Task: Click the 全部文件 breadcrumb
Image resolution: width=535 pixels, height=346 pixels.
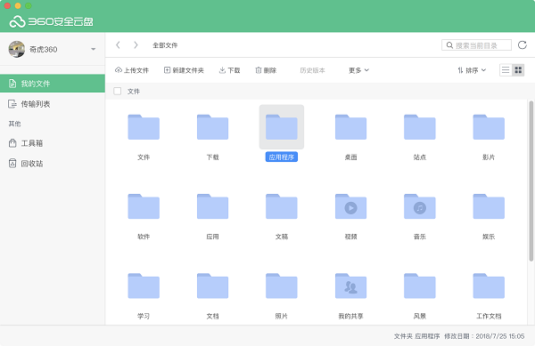Action: point(165,45)
